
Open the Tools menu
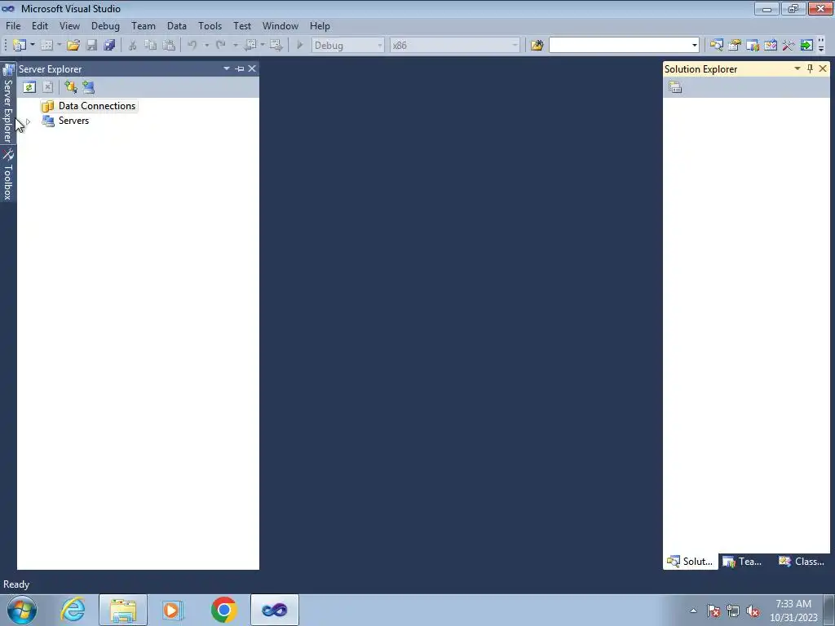pyautogui.click(x=210, y=25)
